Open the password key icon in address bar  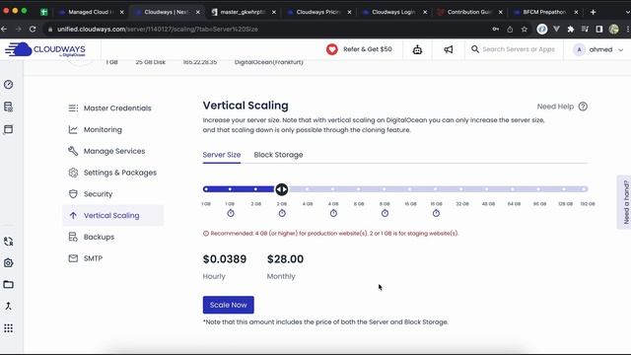[496, 29]
